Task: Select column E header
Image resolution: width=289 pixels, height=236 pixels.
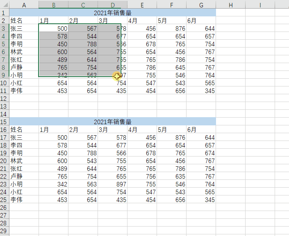Action: click(x=142, y=5)
